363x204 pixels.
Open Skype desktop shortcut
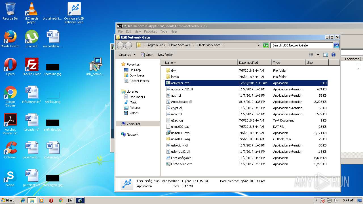pos(10,178)
